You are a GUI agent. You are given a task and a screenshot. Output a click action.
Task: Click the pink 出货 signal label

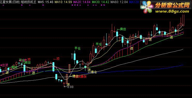[4, 65]
